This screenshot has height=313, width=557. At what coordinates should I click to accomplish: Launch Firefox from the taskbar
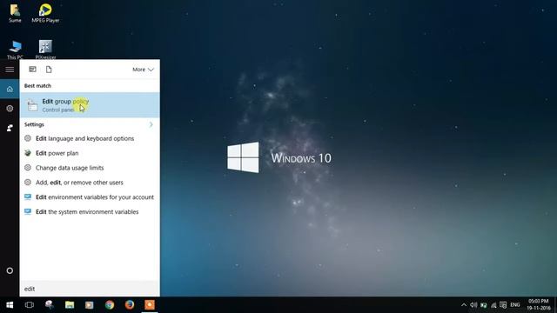[130, 305]
